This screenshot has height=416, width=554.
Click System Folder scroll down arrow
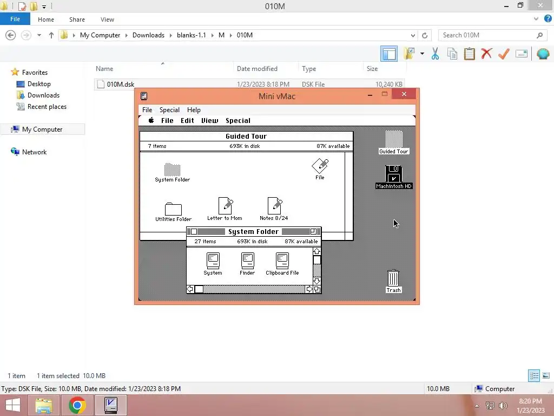[x=317, y=281]
